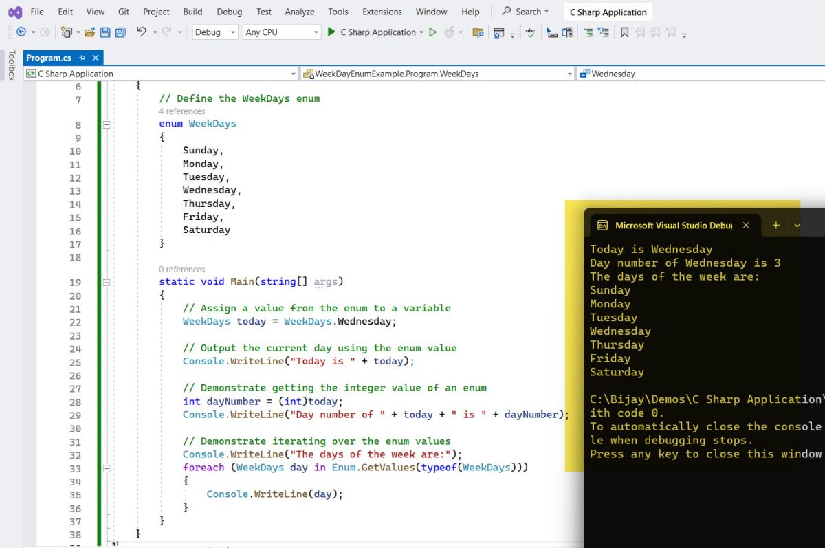Select the Find in Files icon
Image resolution: width=825 pixels, height=548 pixels.
click(x=479, y=32)
